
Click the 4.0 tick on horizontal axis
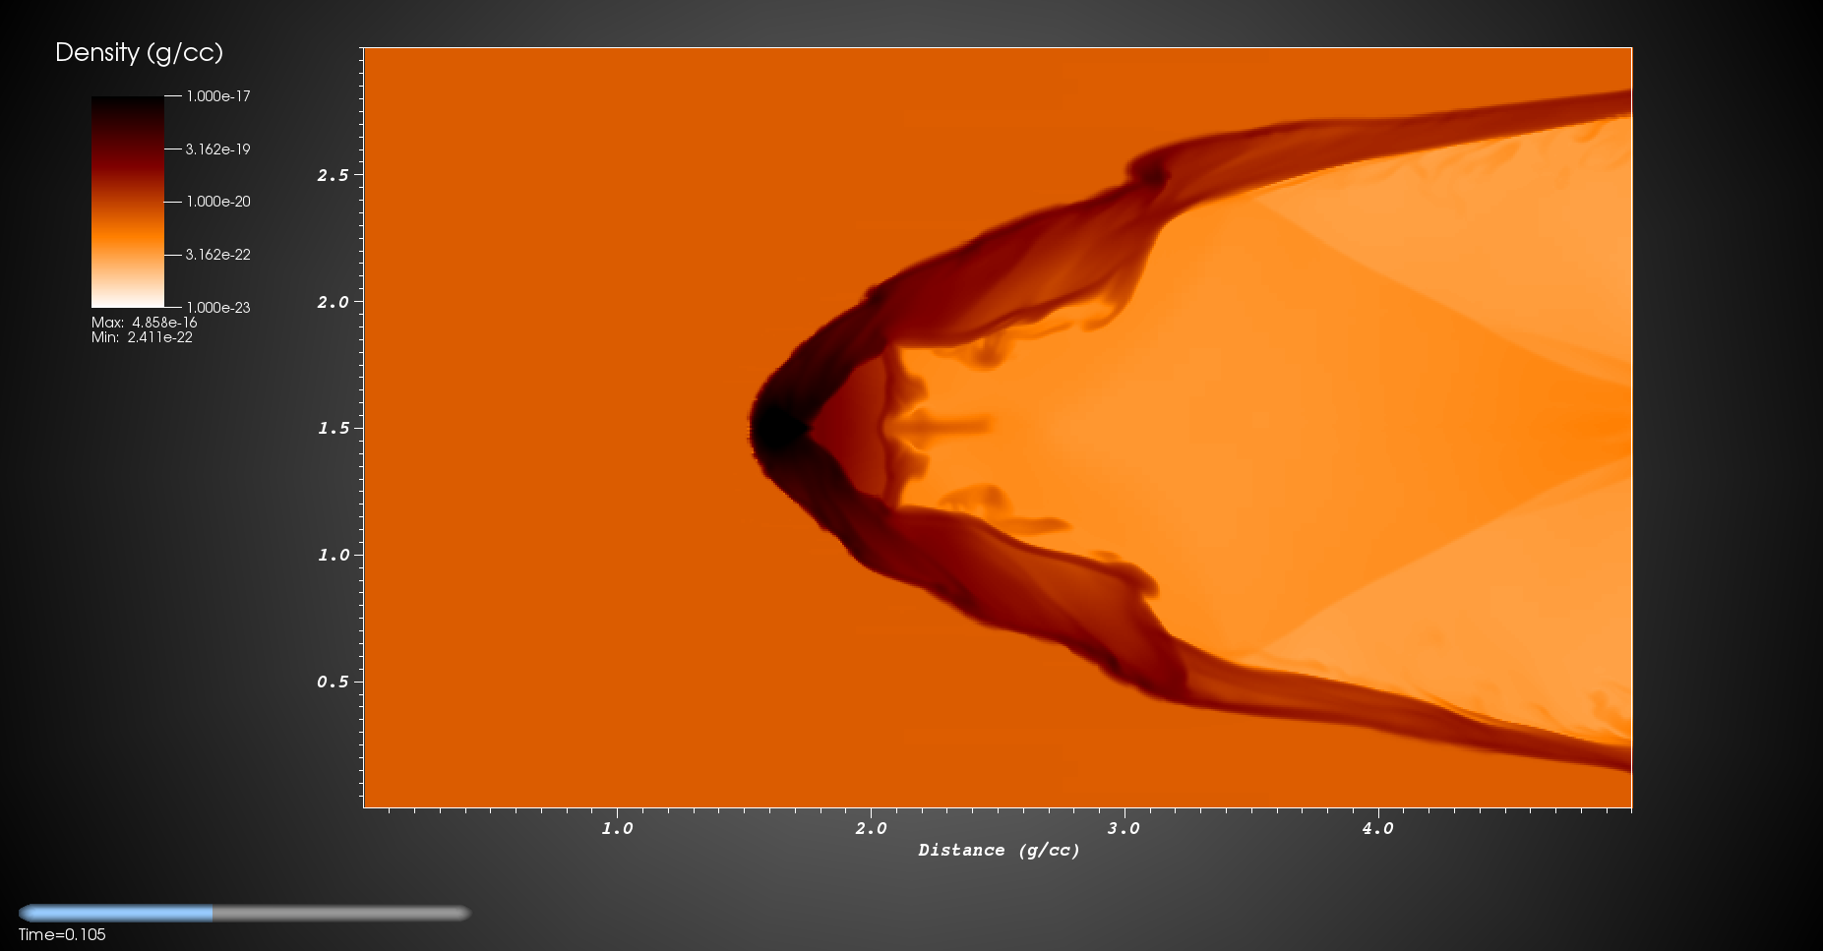click(x=1377, y=828)
